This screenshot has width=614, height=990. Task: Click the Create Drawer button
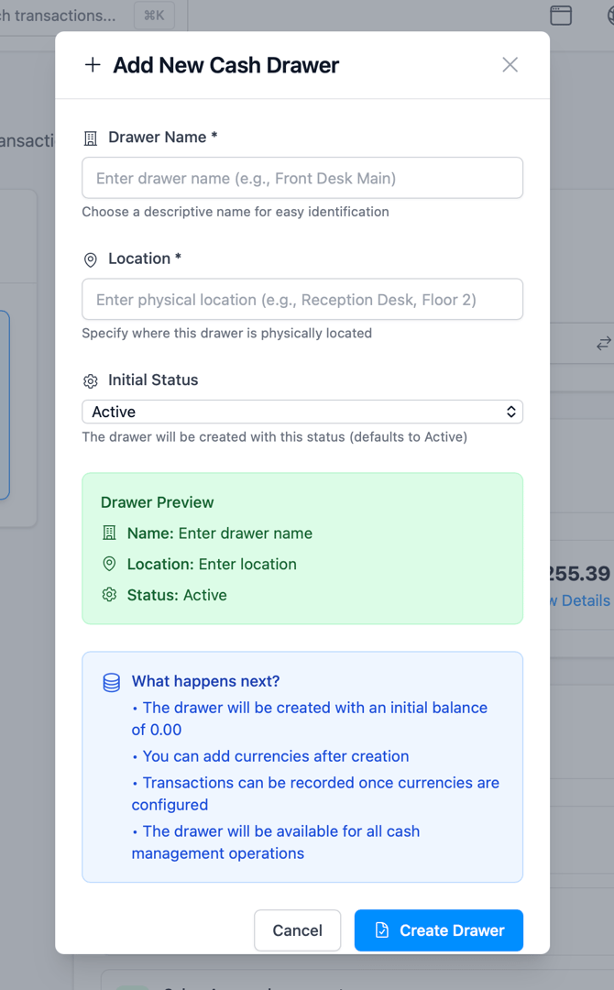point(438,930)
